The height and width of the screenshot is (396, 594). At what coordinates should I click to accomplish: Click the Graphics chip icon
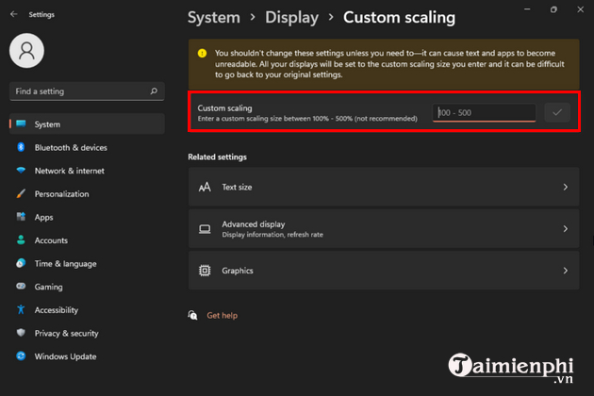click(205, 271)
